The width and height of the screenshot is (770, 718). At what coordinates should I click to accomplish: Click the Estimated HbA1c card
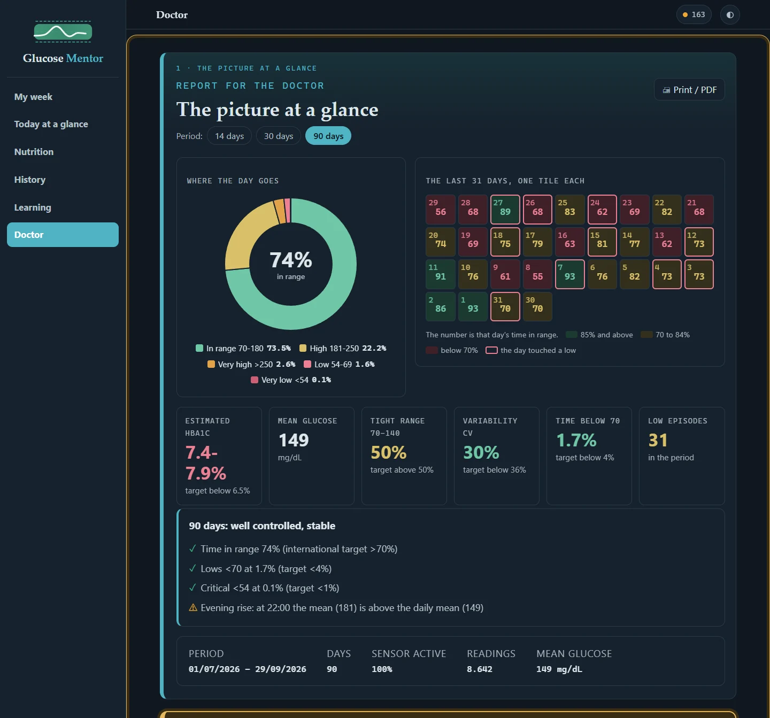click(x=219, y=456)
